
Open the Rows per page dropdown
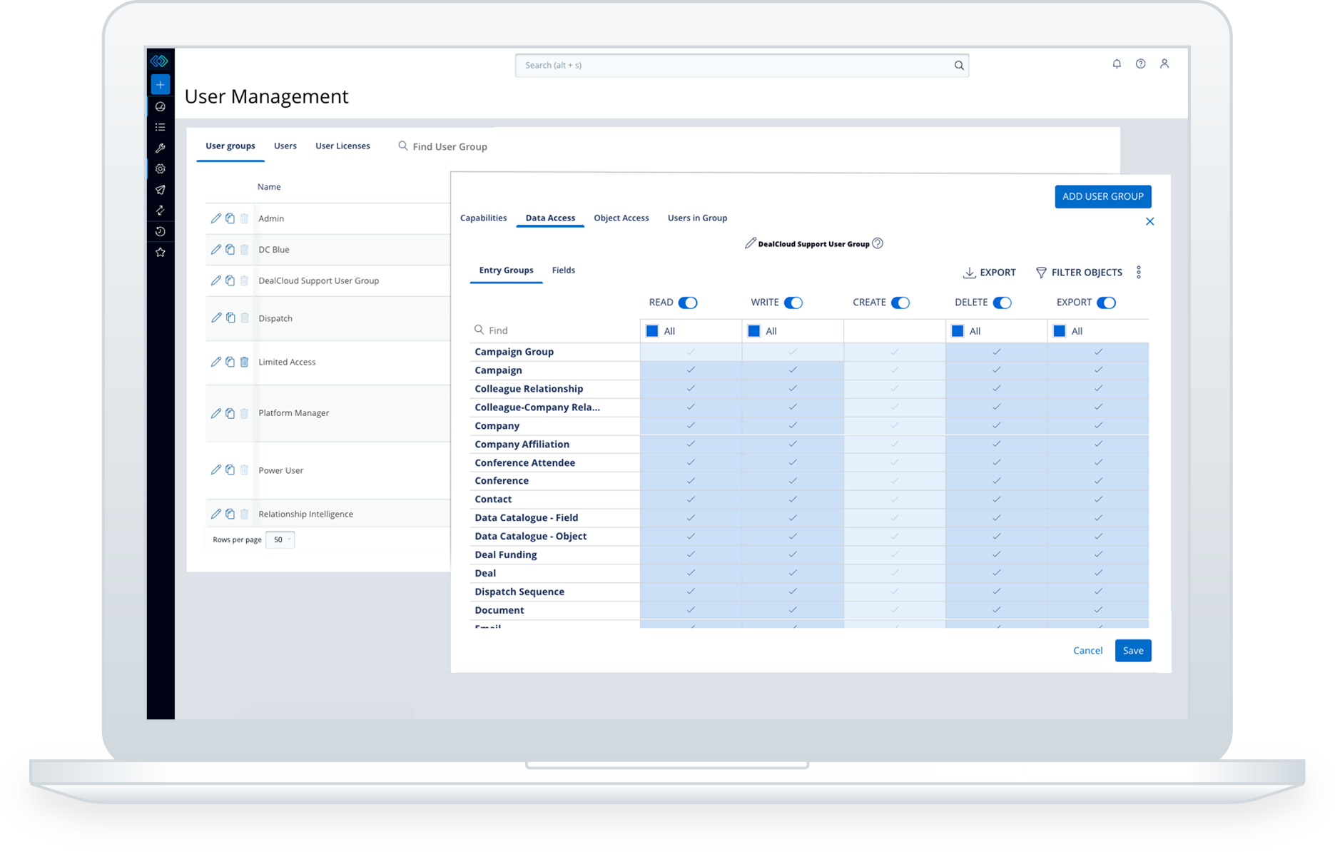[280, 539]
